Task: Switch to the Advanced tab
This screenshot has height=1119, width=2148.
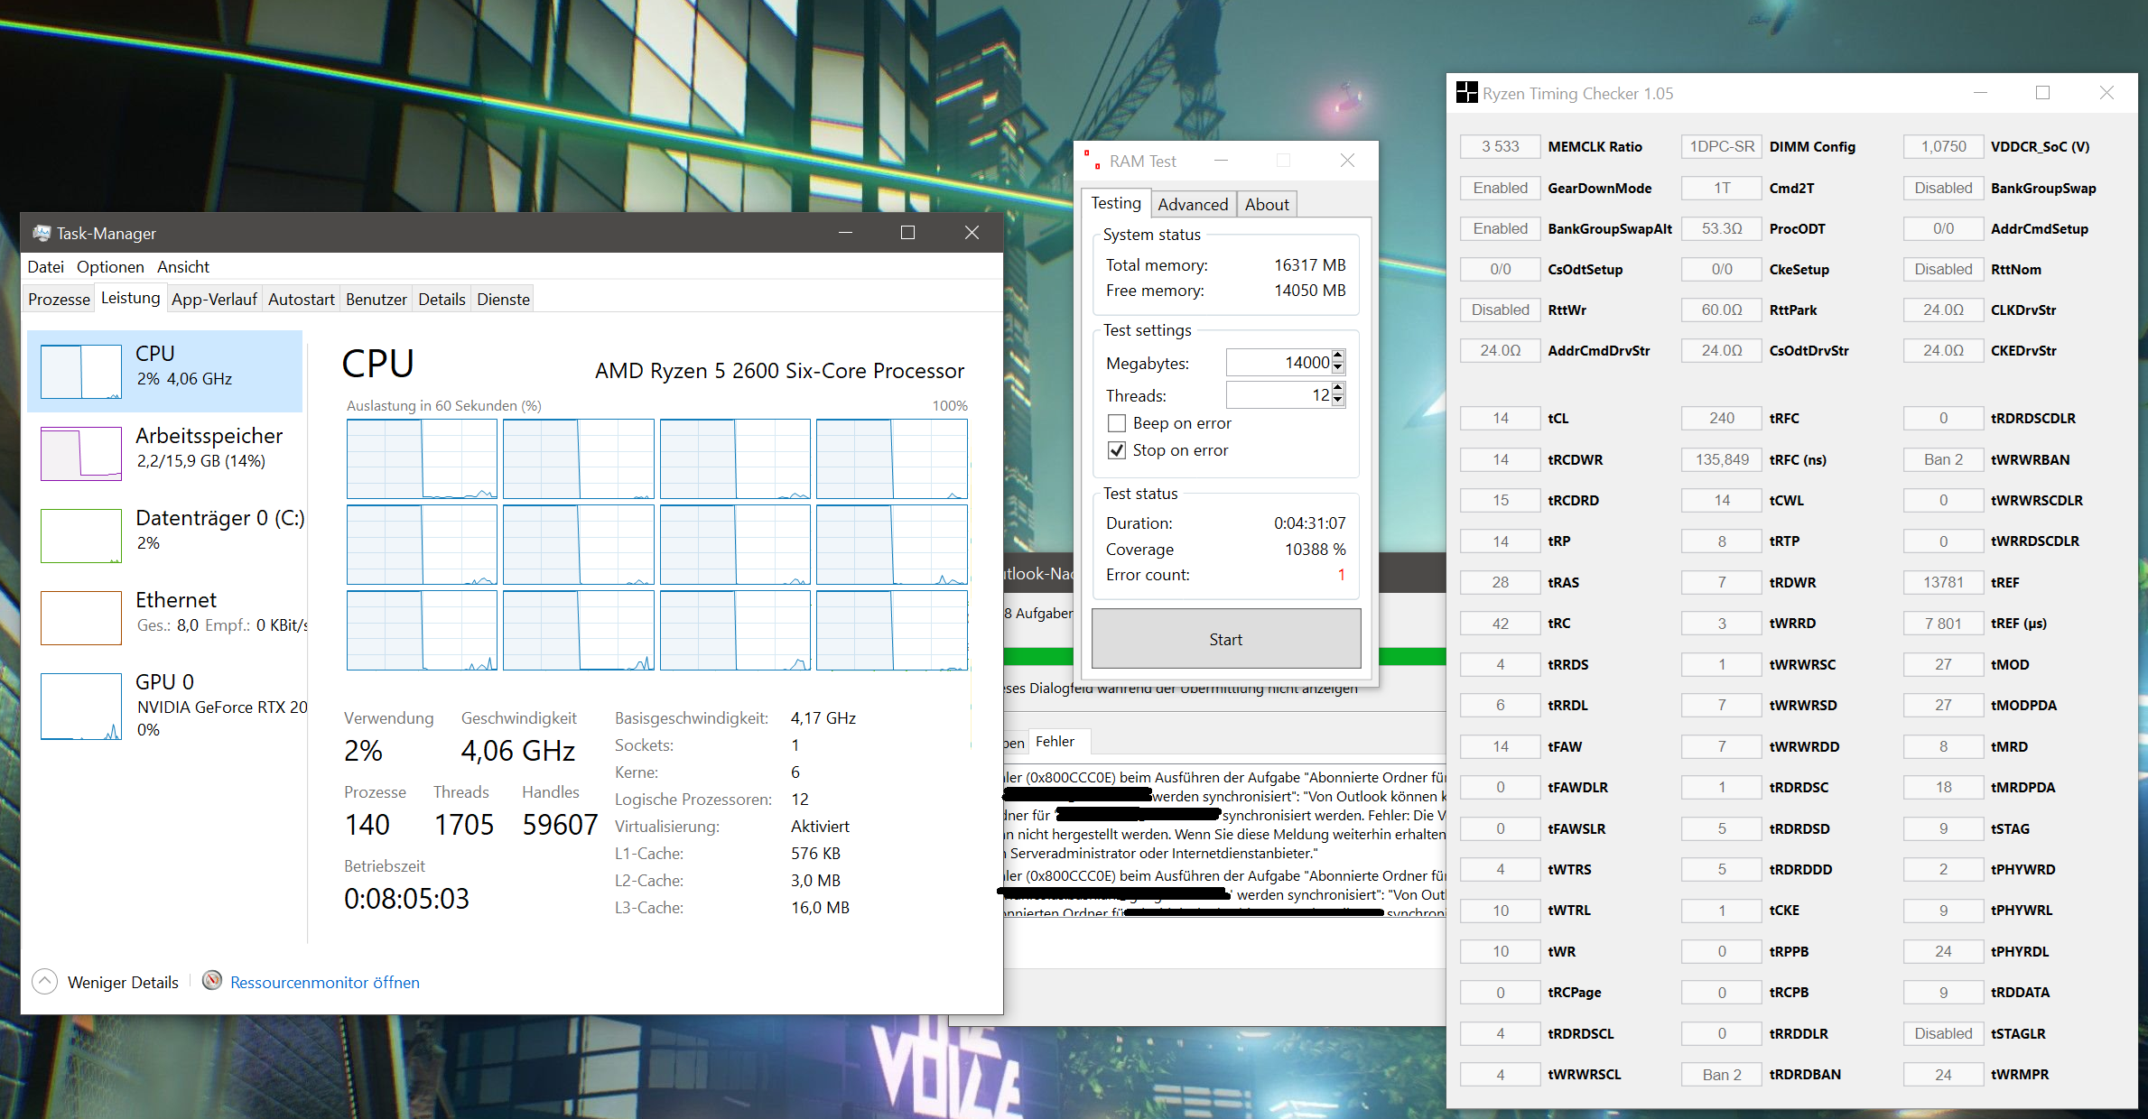Action: pos(1193,205)
